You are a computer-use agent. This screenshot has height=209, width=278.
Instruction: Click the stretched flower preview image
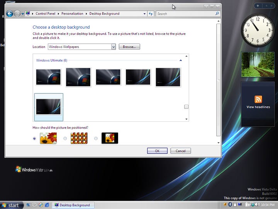coord(48,138)
